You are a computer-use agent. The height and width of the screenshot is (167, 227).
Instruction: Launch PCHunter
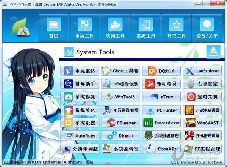pos(161,110)
